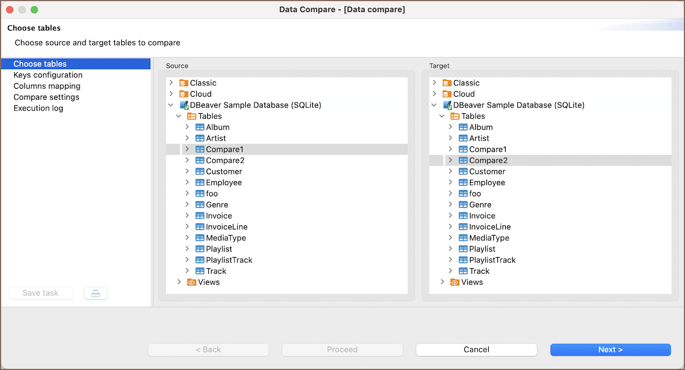Select Invoice table name in Source tree
685x370 pixels.
click(x=219, y=216)
